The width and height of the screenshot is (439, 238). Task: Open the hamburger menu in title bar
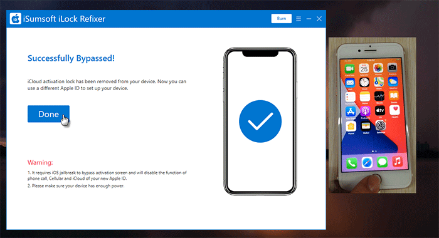[x=299, y=19]
